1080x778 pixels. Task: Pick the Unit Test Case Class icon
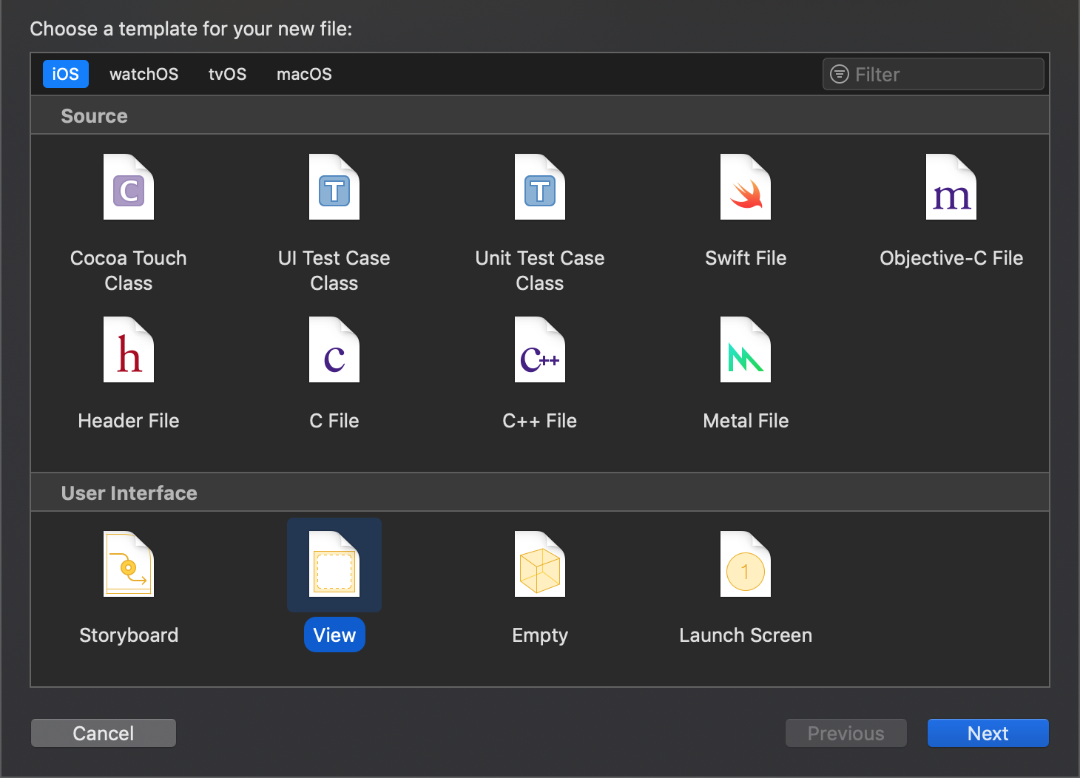coord(540,187)
